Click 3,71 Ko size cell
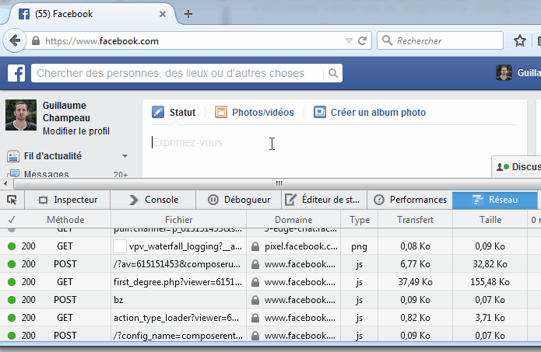 click(x=490, y=318)
